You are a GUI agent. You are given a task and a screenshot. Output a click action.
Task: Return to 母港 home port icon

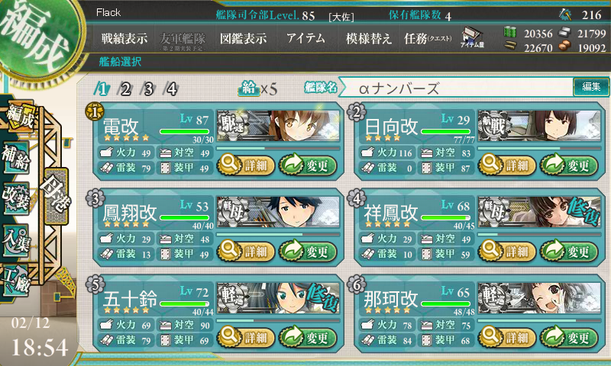point(57,196)
